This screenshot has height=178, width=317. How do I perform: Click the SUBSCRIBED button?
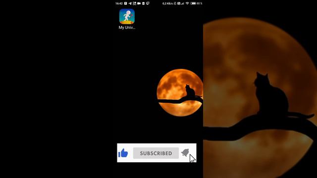(156, 153)
